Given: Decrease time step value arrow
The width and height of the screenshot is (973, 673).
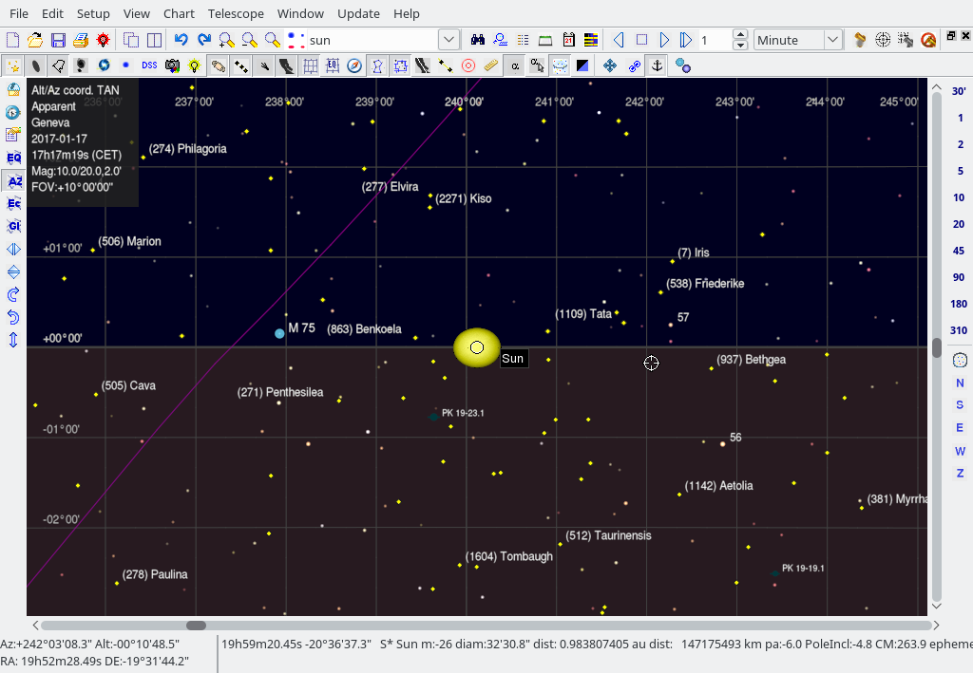Looking at the screenshot, I should (739, 46).
